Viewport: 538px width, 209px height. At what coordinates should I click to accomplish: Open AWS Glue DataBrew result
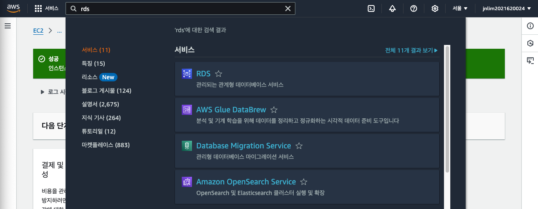[x=231, y=110]
